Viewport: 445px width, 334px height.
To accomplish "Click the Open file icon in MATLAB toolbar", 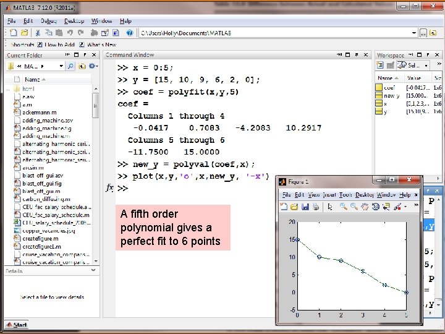I will (x=24, y=33).
